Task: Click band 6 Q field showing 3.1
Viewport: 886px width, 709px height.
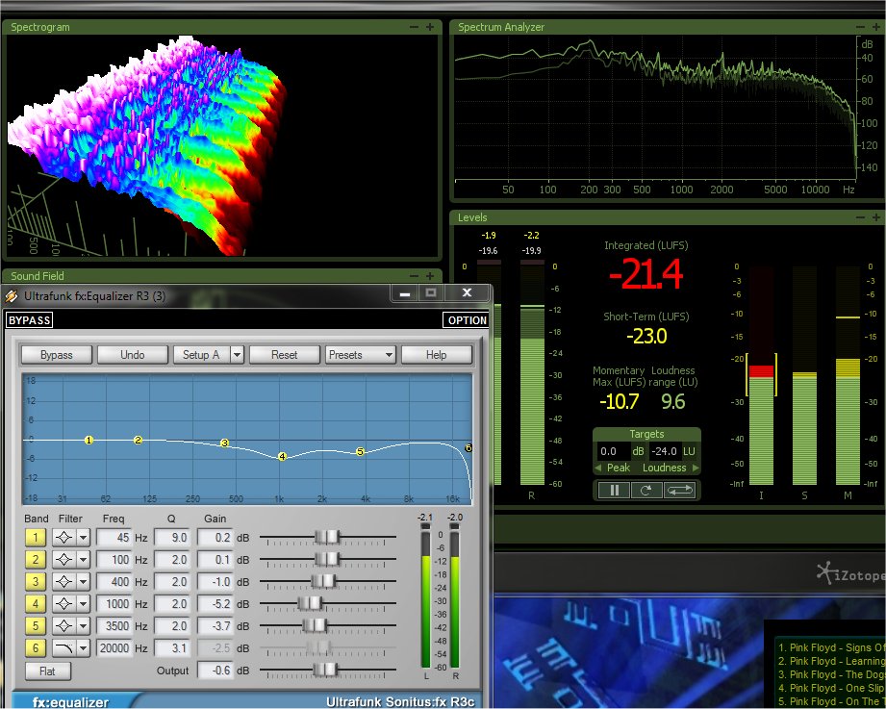Action: [172, 648]
